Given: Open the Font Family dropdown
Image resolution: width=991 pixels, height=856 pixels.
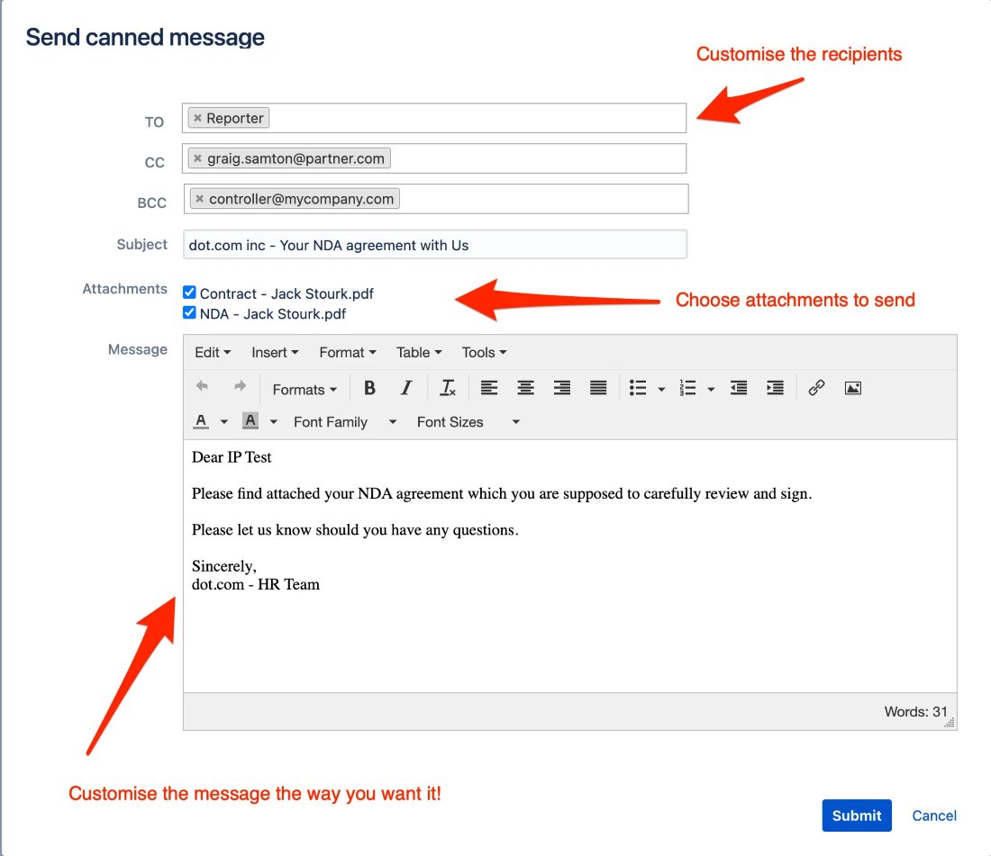Looking at the screenshot, I should pyautogui.click(x=344, y=422).
